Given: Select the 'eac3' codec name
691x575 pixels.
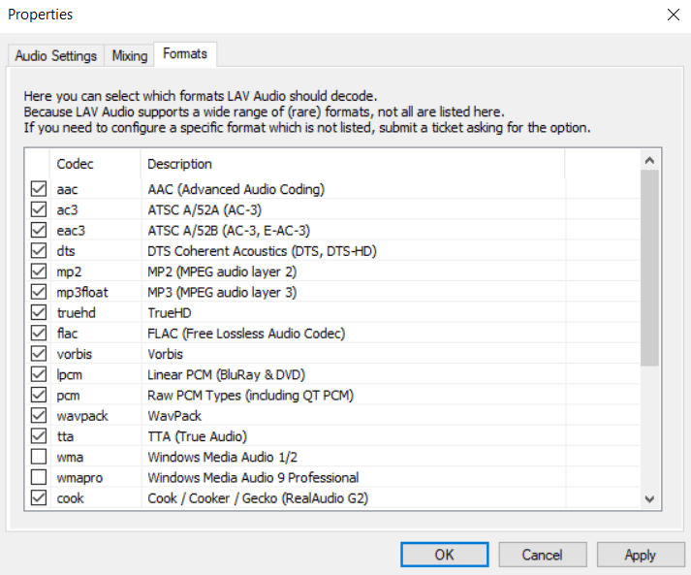Looking at the screenshot, I should coord(71,231).
